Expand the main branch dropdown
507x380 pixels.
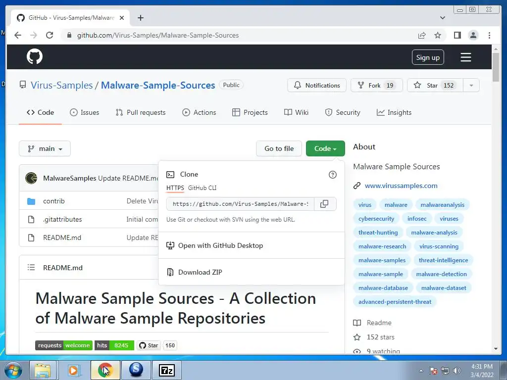pyautogui.click(x=45, y=148)
